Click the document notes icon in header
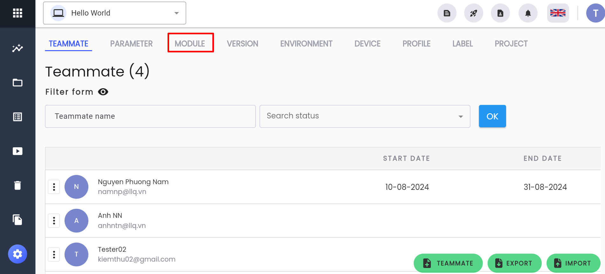 point(447,13)
